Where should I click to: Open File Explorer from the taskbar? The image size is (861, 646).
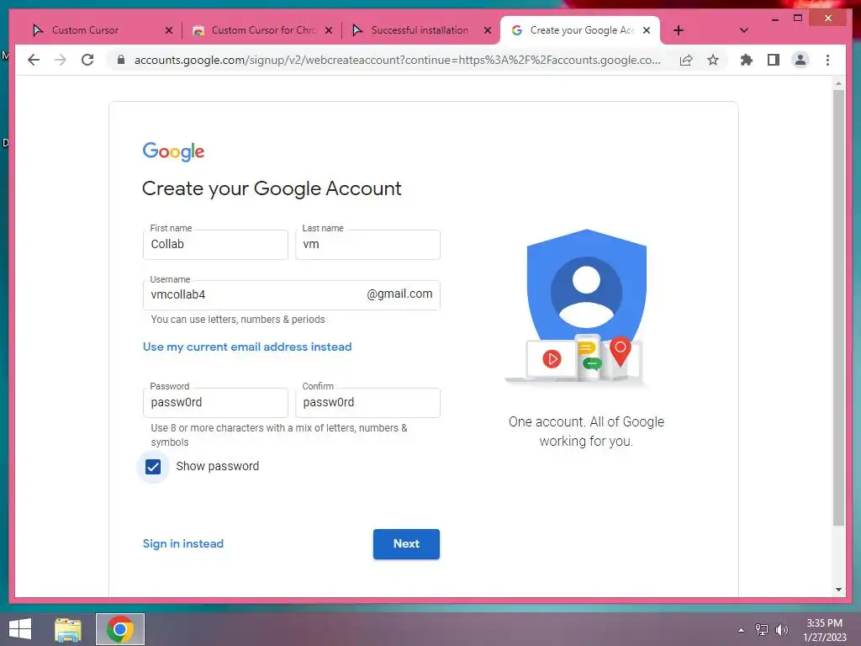point(68,629)
